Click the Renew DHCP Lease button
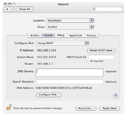 coord(101,51)
